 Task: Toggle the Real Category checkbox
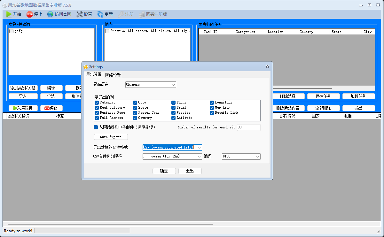(x=97, y=108)
